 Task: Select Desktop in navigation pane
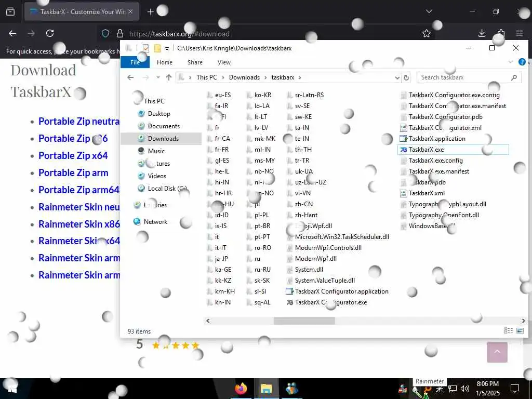coord(159,114)
